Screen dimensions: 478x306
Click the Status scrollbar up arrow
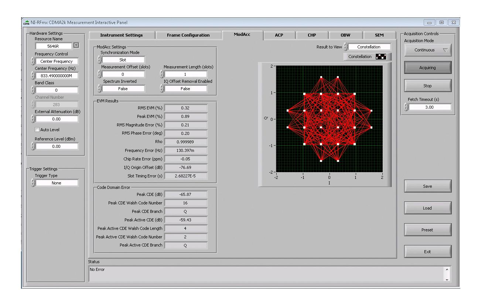pos(448,269)
